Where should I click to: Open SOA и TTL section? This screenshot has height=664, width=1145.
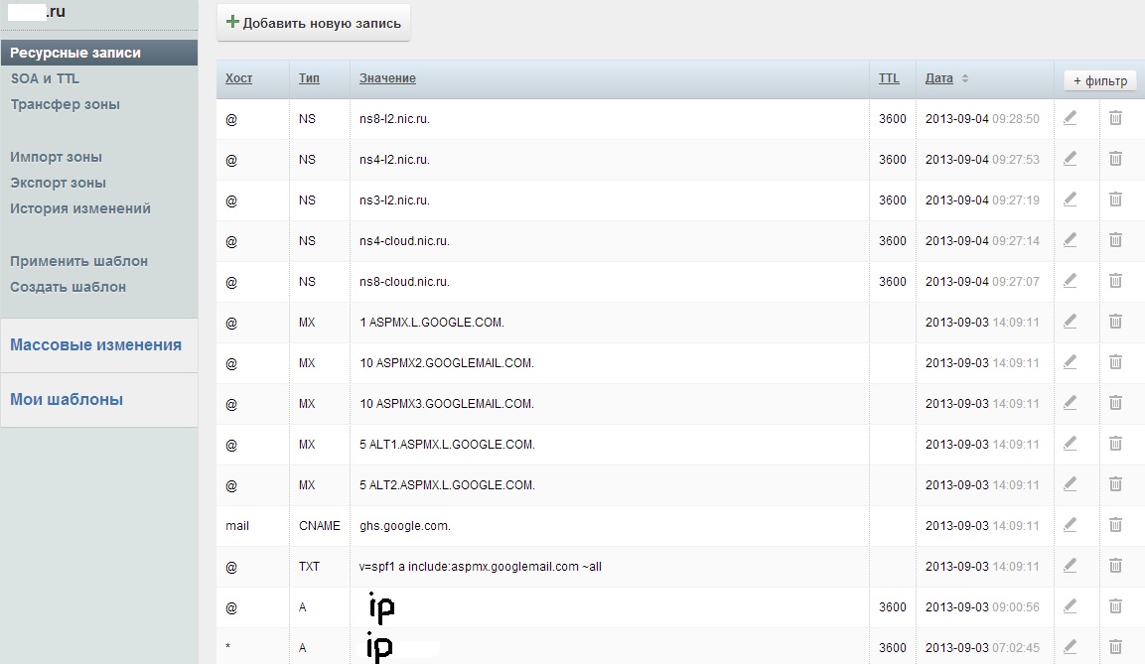click(x=45, y=78)
